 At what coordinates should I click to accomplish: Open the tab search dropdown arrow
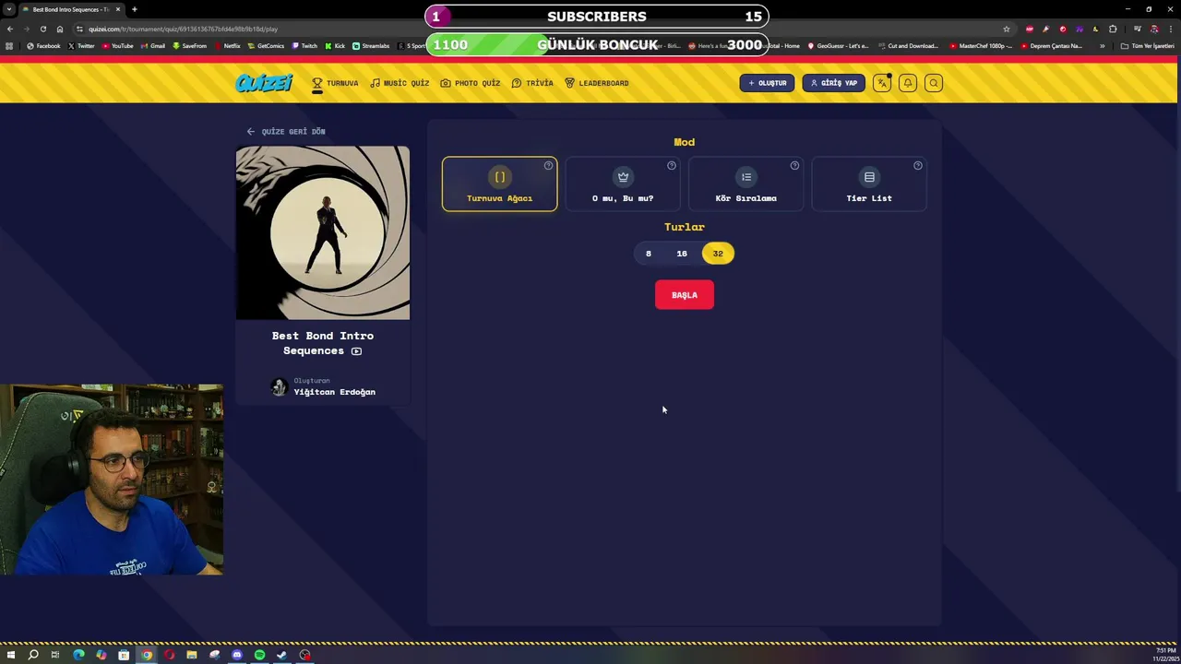[9, 9]
